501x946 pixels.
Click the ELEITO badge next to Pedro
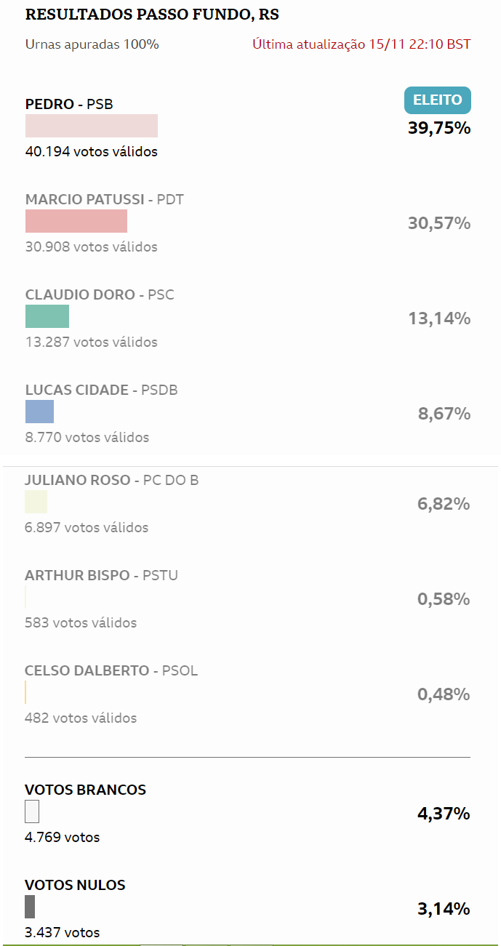438,100
